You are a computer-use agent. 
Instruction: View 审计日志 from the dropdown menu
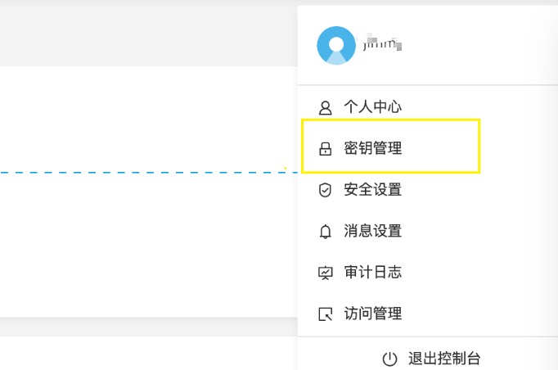click(x=372, y=273)
